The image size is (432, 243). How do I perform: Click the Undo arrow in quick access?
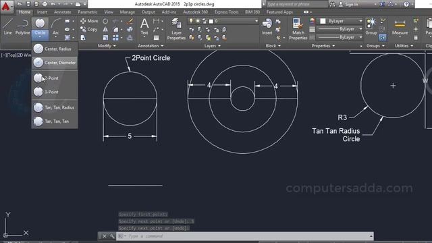point(53,4)
